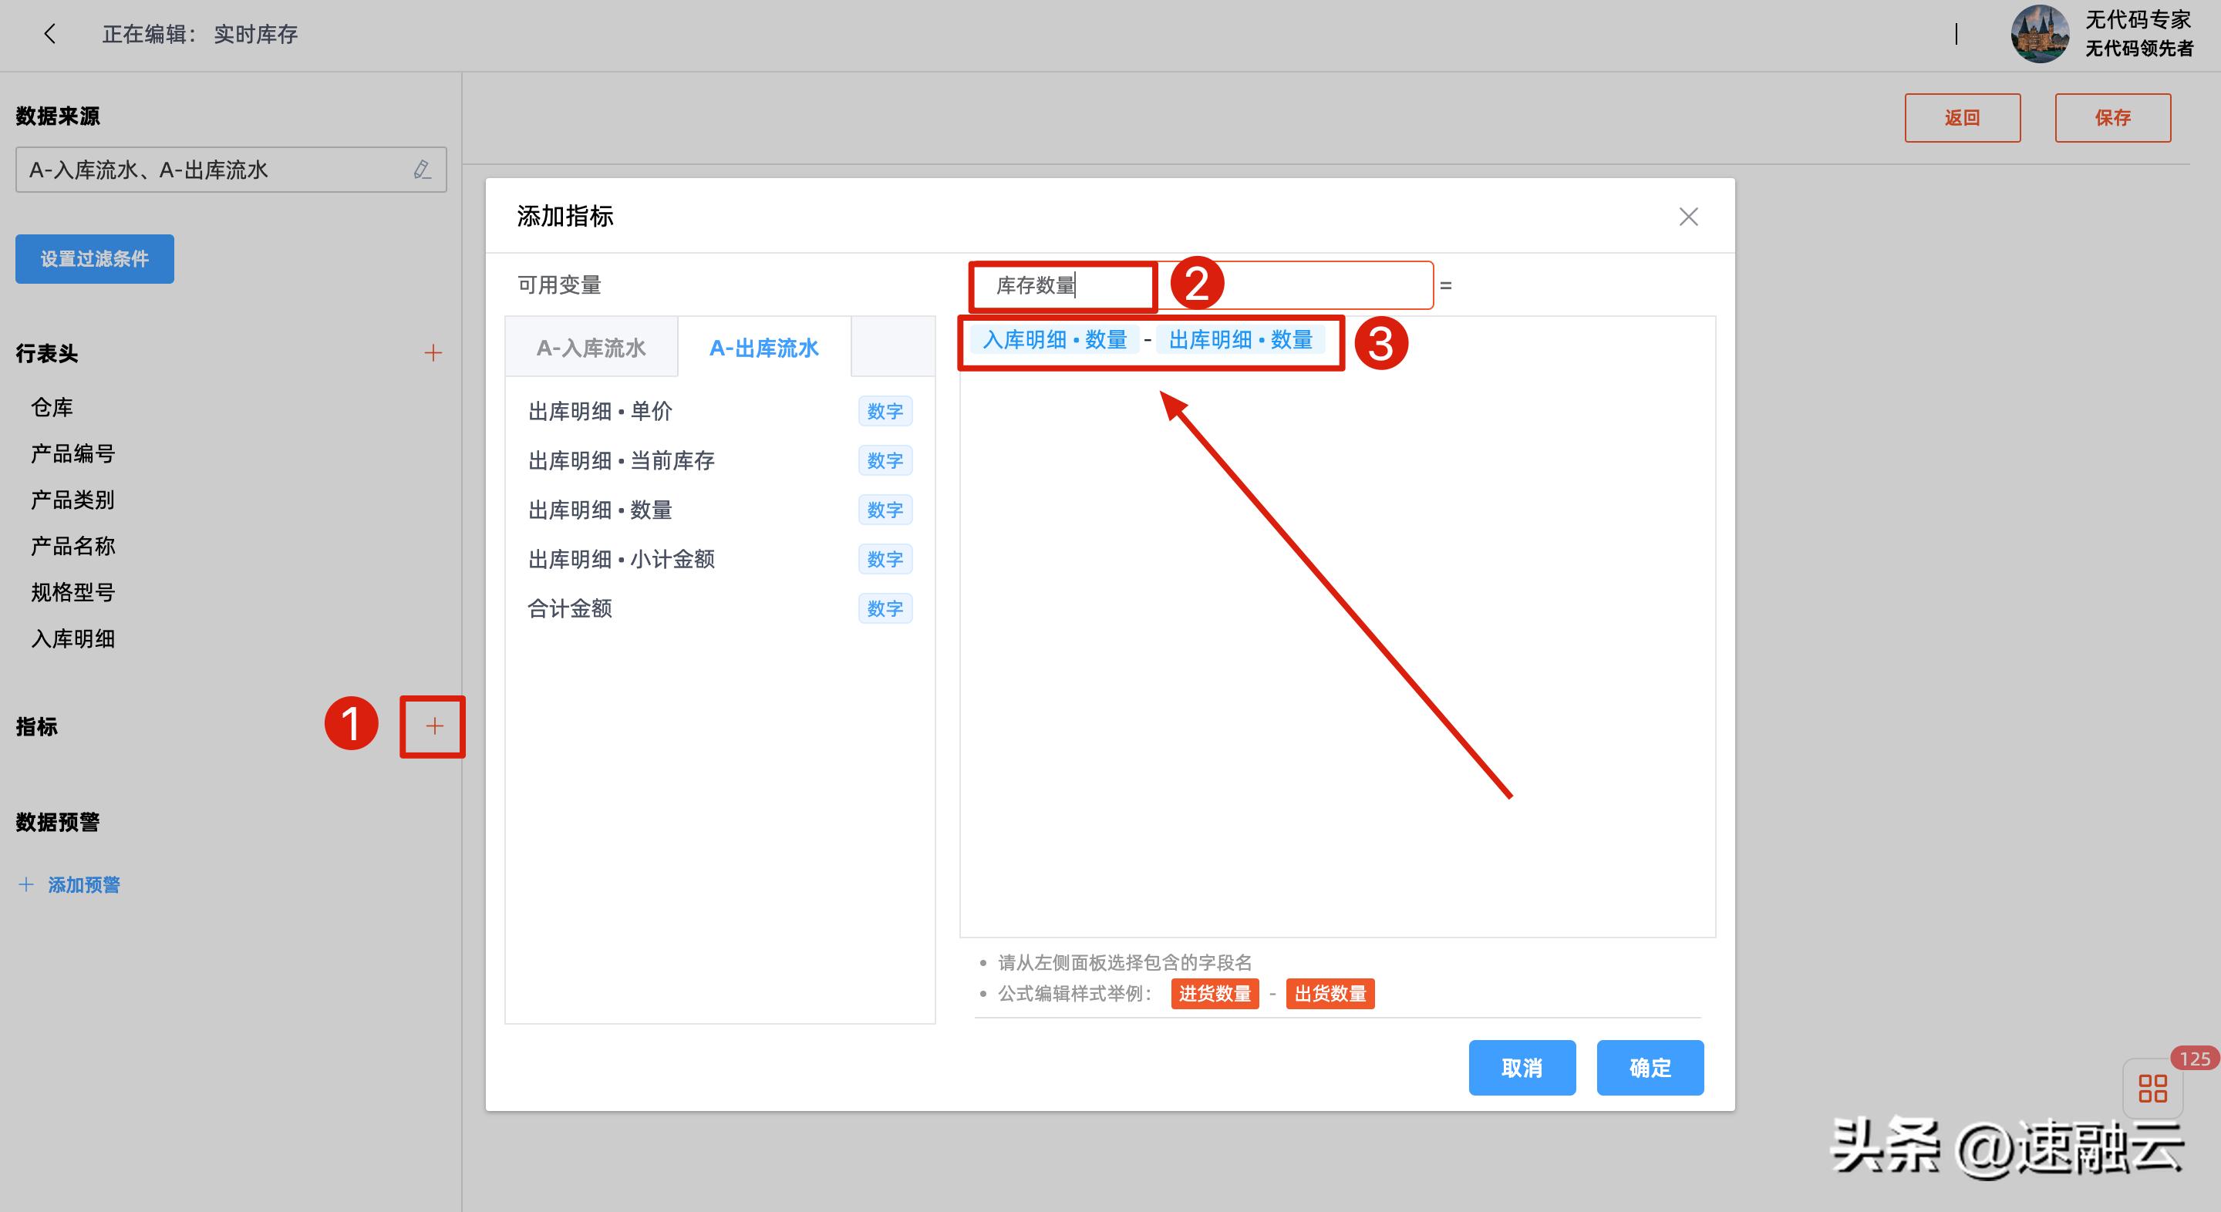Select the 出库明细·数量 formula chip
The height and width of the screenshot is (1212, 2221).
[x=1242, y=338]
